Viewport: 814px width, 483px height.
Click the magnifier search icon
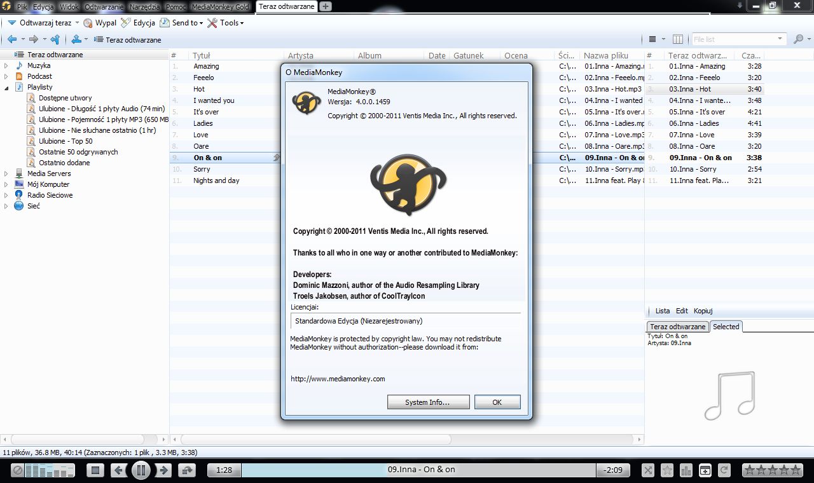click(x=799, y=39)
